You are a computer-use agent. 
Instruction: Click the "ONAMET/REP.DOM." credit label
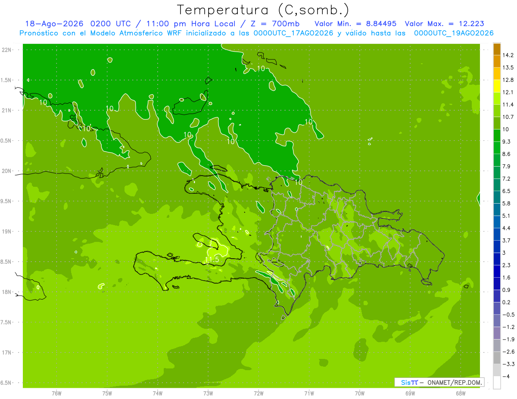[454, 382]
